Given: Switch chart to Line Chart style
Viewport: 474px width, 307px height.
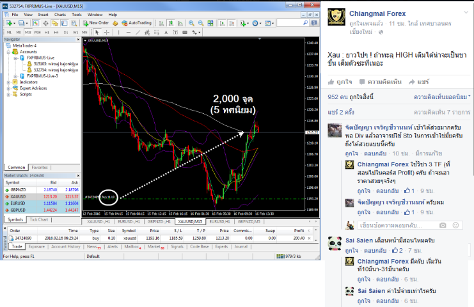Looking at the screenshot, I should point(180,23).
